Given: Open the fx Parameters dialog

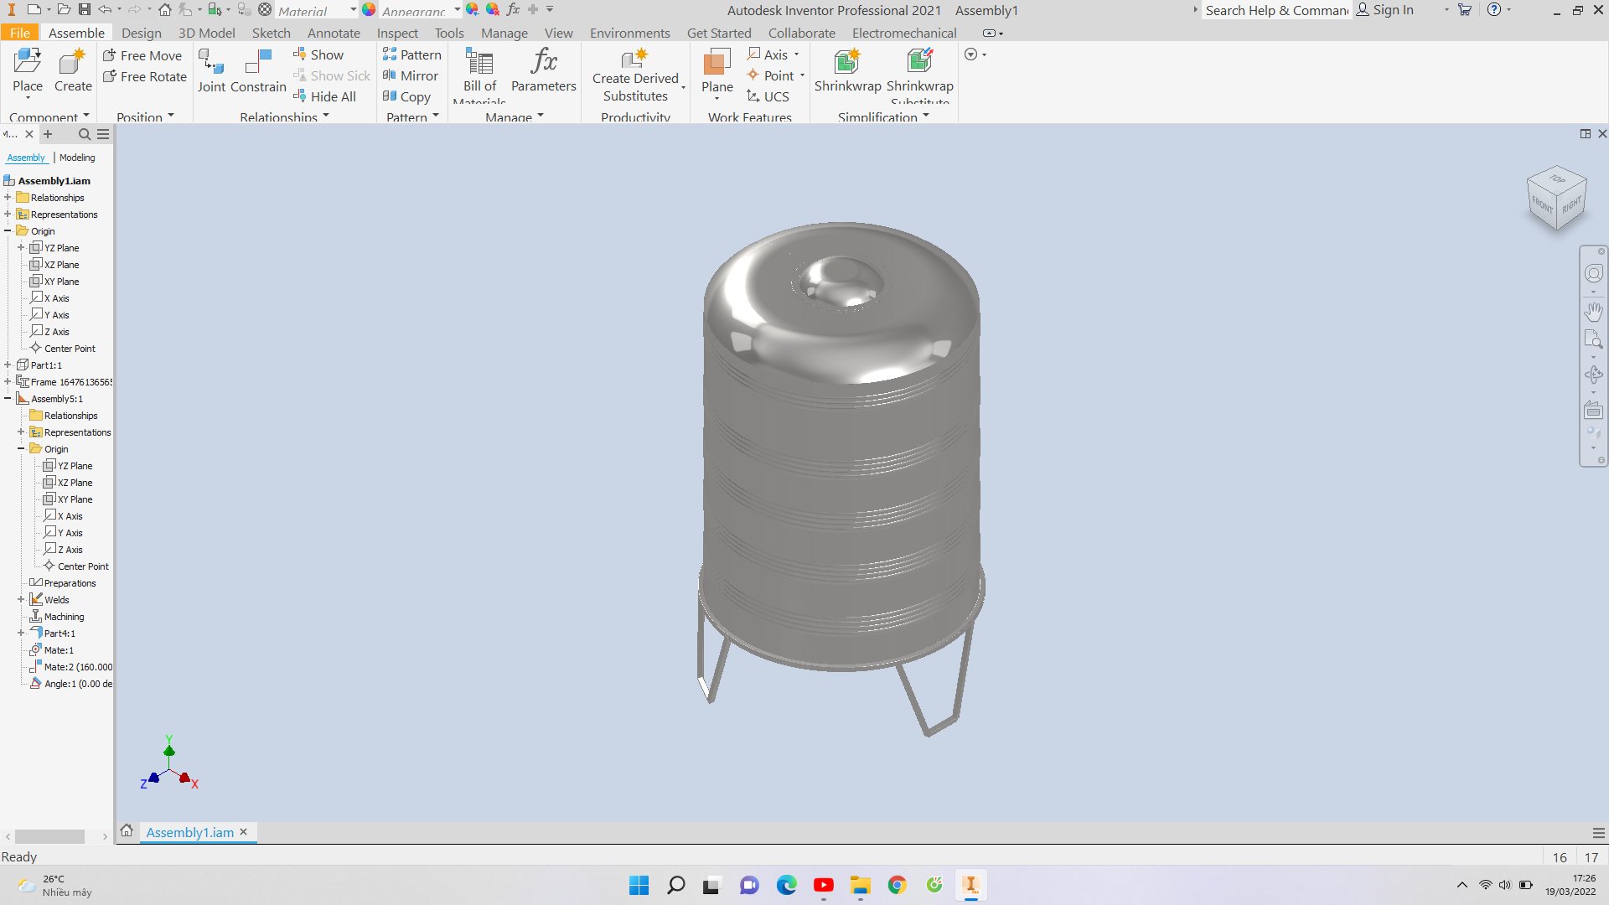Looking at the screenshot, I should 543,71.
